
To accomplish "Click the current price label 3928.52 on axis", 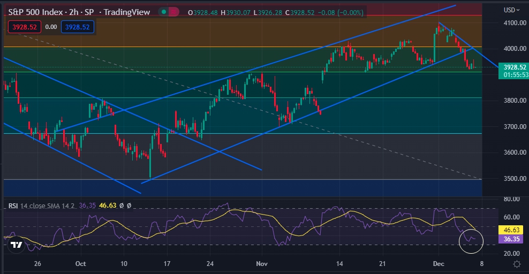I will pos(515,67).
